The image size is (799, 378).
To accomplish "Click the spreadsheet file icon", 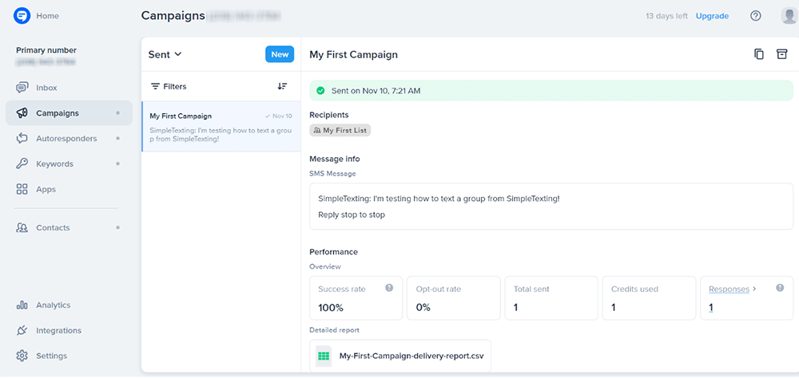I will pyautogui.click(x=324, y=356).
